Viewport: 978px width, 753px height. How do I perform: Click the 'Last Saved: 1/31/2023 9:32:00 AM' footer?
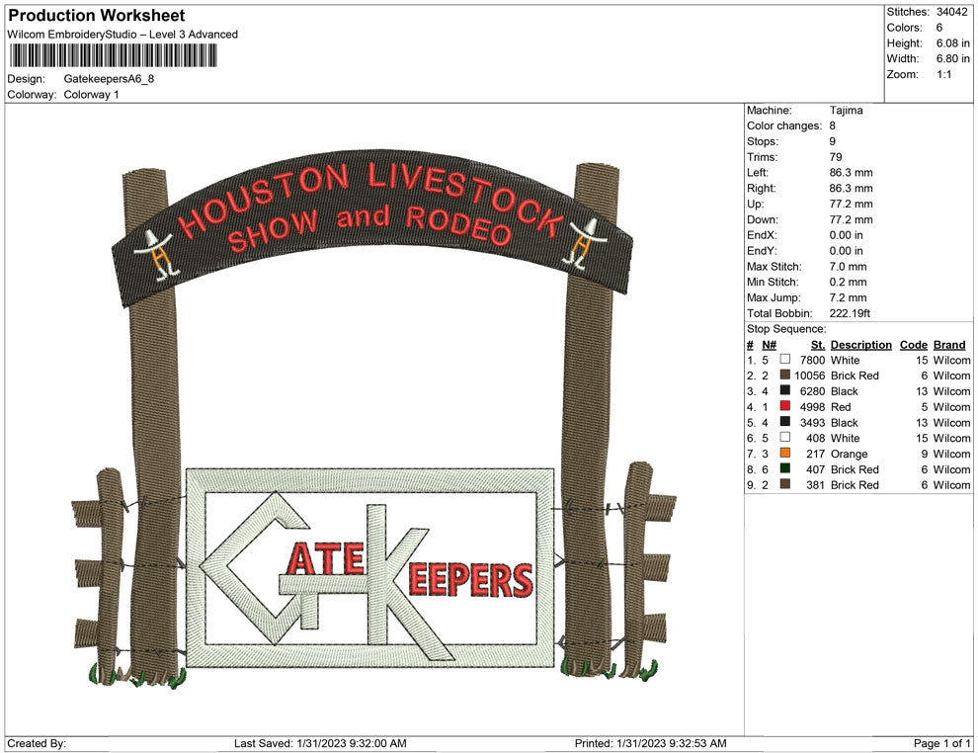coord(321,743)
